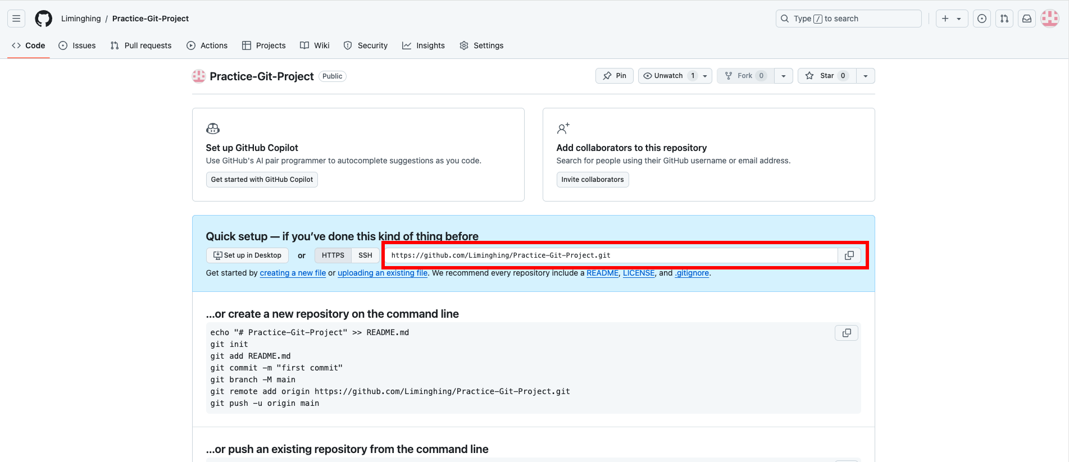Image resolution: width=1069 pixels, height=462 pixels.
Task: Open the Unwatch notifications dropdown
Action: coord(675,76)
